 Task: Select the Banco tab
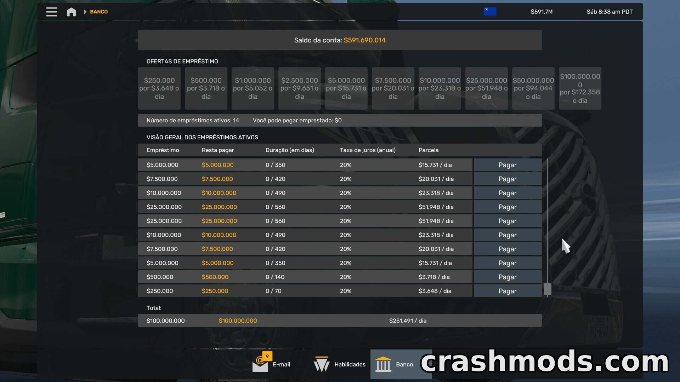tap(401, 364)
